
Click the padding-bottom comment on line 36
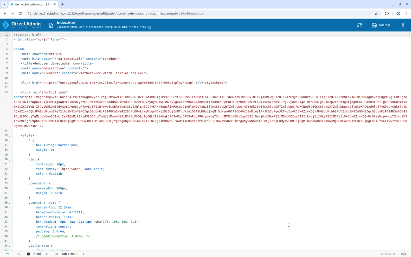(x=63, y=236)
